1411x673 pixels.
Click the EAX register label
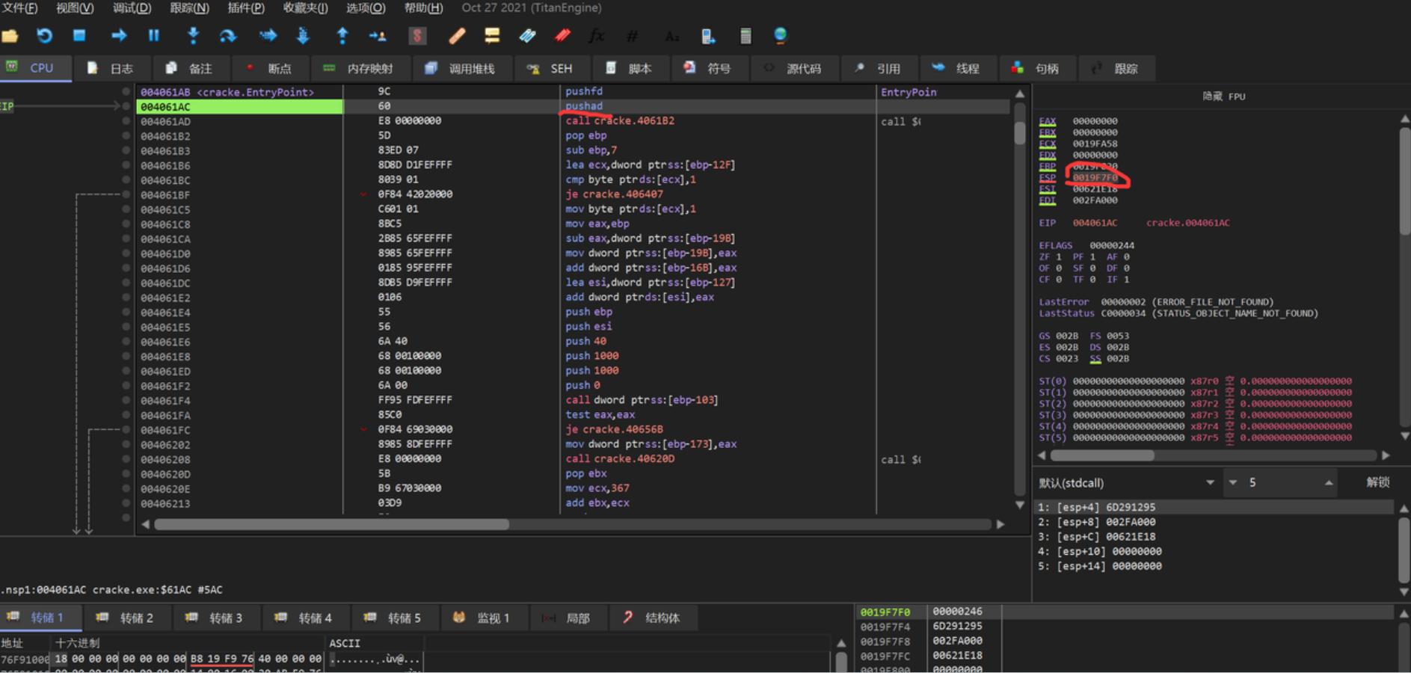click(1047, 121)
